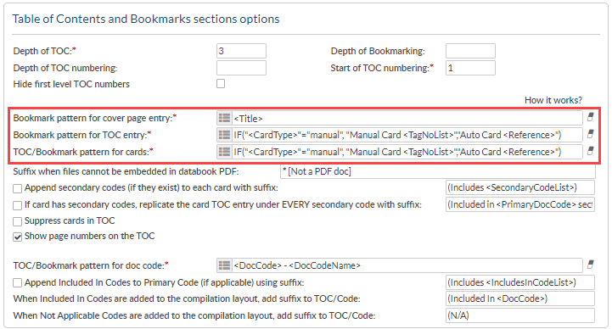
Task: Focus the Depth of TOC field
Action: point(242,51)
